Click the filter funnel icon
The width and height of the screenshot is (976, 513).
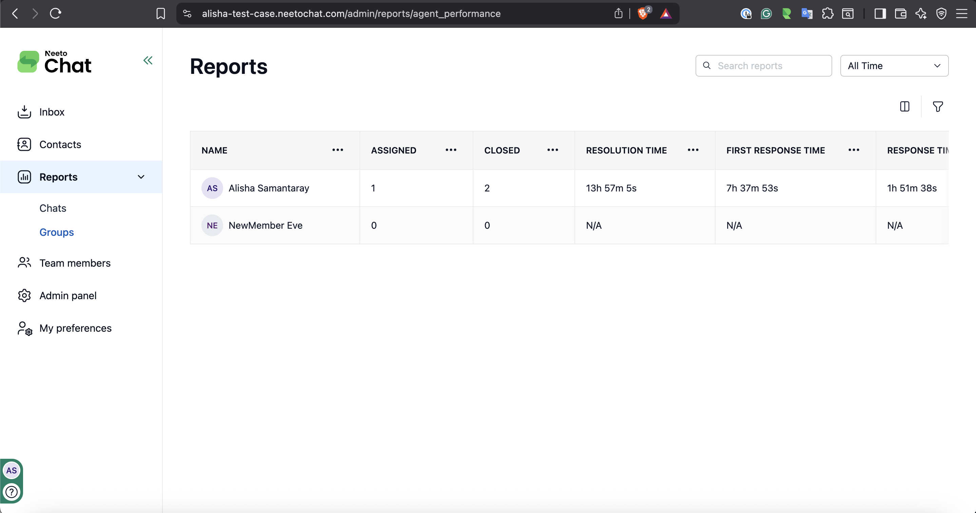(937, 106)
